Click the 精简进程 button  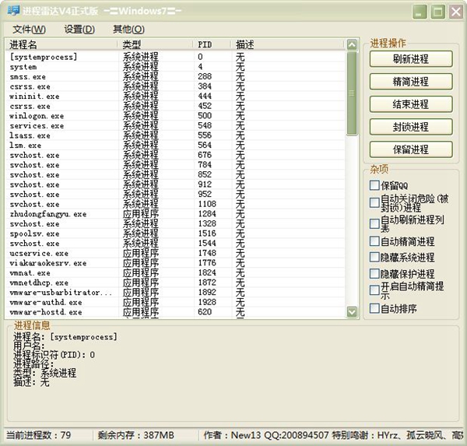coord(411,82)
